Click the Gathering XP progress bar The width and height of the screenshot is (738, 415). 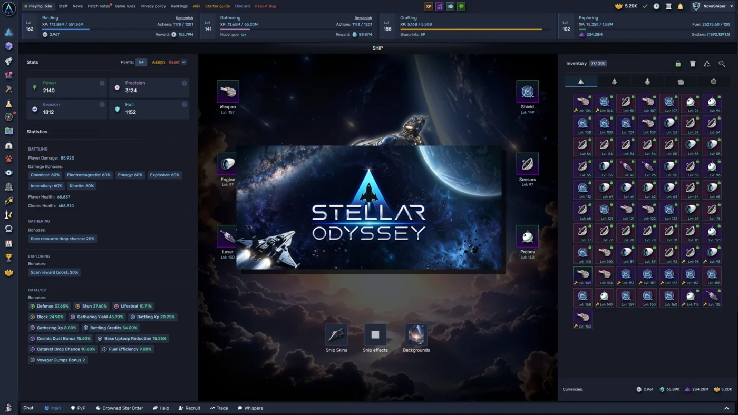tap(296, 29)
